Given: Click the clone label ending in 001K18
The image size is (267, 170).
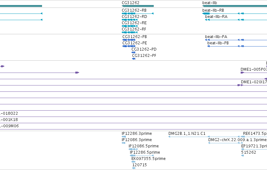Looking at the screenshot, I should pyautogui.click(x=9, y=120).
